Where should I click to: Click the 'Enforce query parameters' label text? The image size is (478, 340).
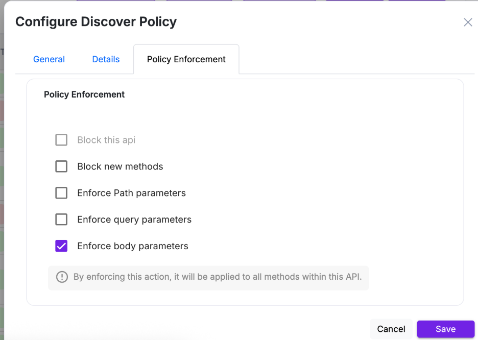click(x=134, y=220)
